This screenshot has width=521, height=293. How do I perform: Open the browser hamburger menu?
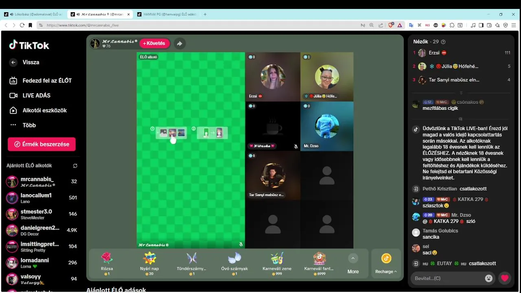pos(514,25)
